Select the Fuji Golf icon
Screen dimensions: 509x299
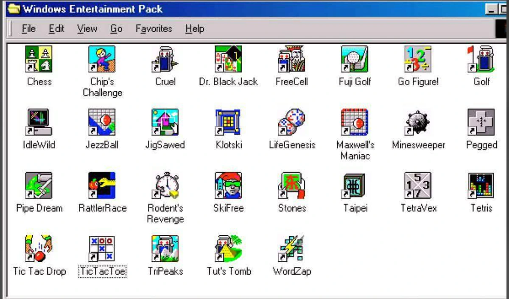(355, 59)
